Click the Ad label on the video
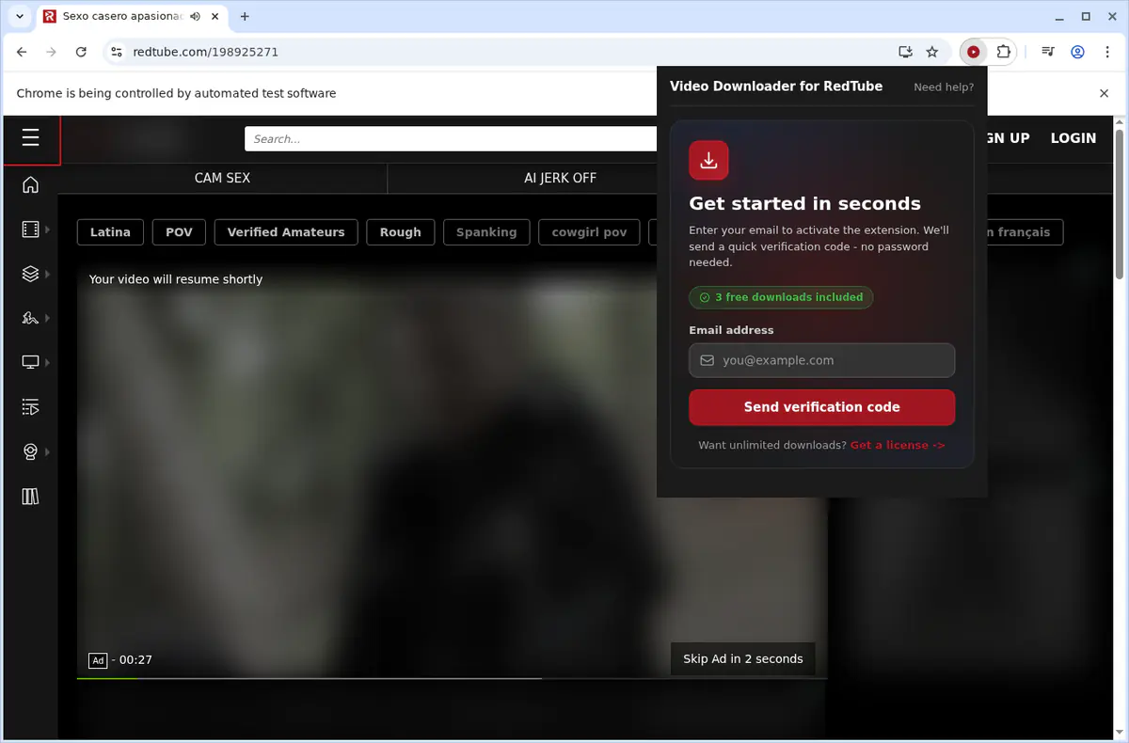This screenshot has height=743, width=1129. point(98,660)
